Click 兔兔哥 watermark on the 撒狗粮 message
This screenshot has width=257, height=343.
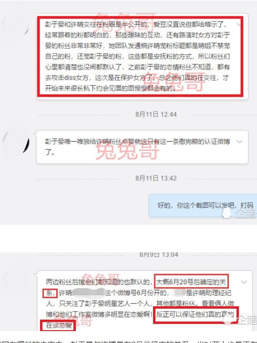[127, 151]
